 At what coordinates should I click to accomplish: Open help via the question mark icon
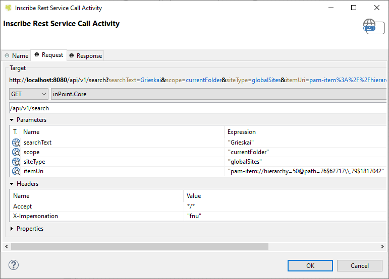click(14, 265)
